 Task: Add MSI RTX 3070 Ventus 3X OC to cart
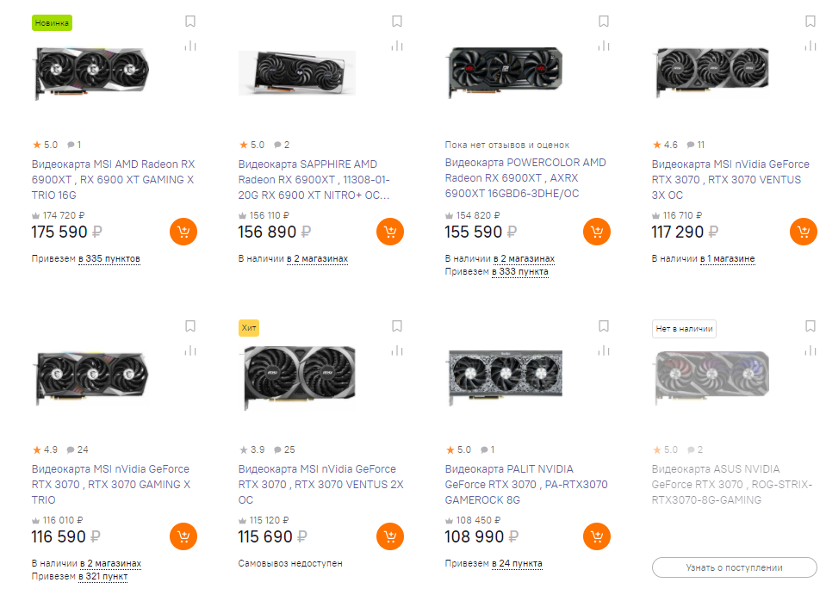[x=804, y=232]
